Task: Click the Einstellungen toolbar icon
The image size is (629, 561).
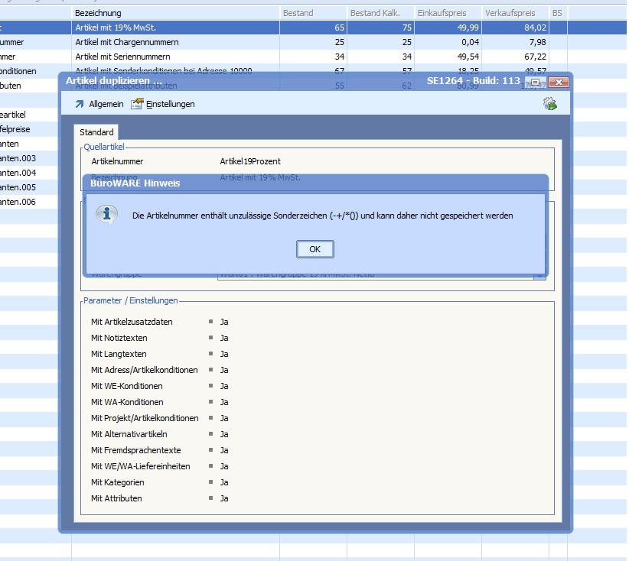Action: [137, 104]
